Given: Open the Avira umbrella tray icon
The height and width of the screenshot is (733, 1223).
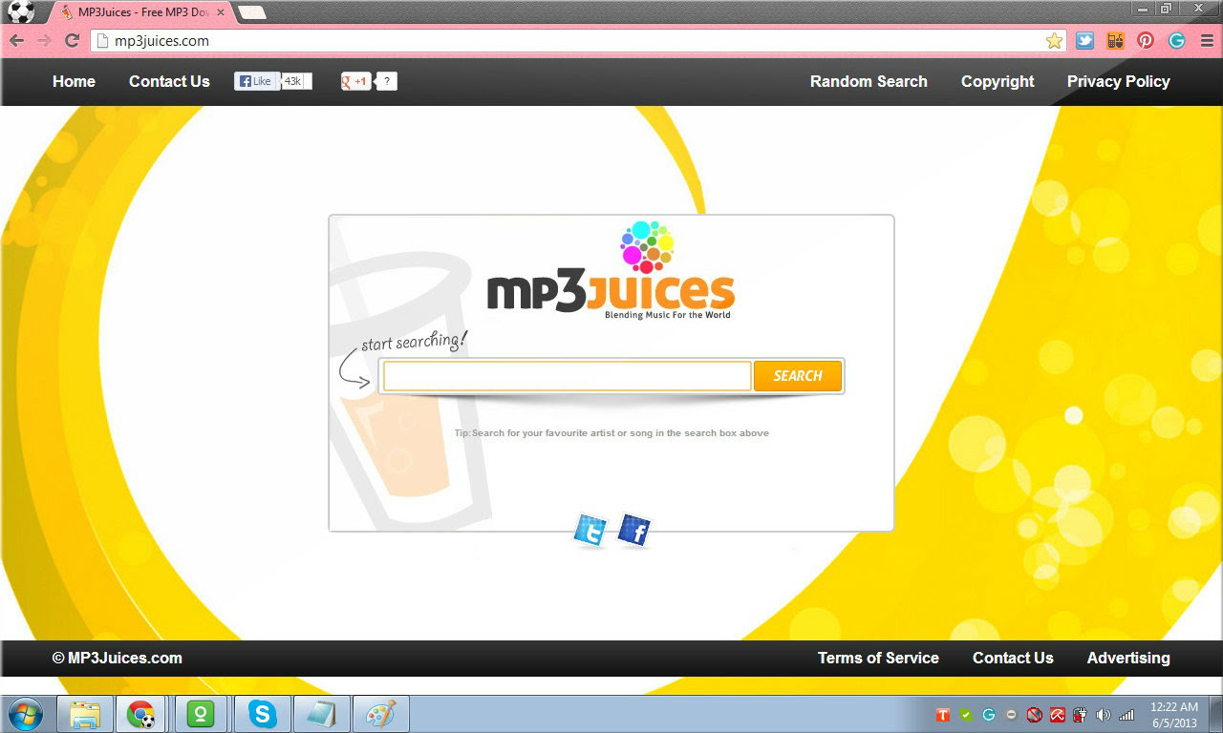Looking at the screenshot, I should pyautogui.click(x=1058, y=714).
